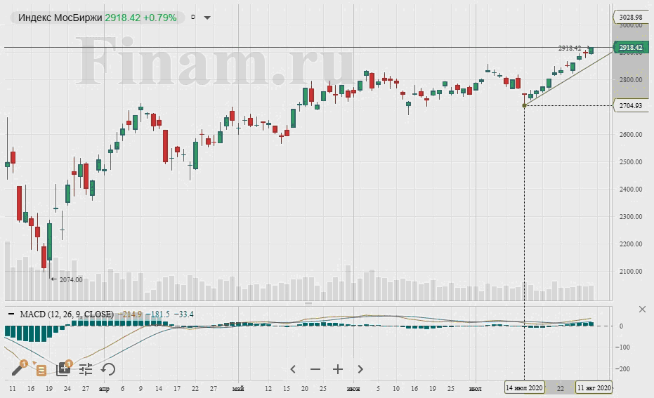654x398 pixels.
Task: Zoom out using the minus icon
Action: click(315, 369)
